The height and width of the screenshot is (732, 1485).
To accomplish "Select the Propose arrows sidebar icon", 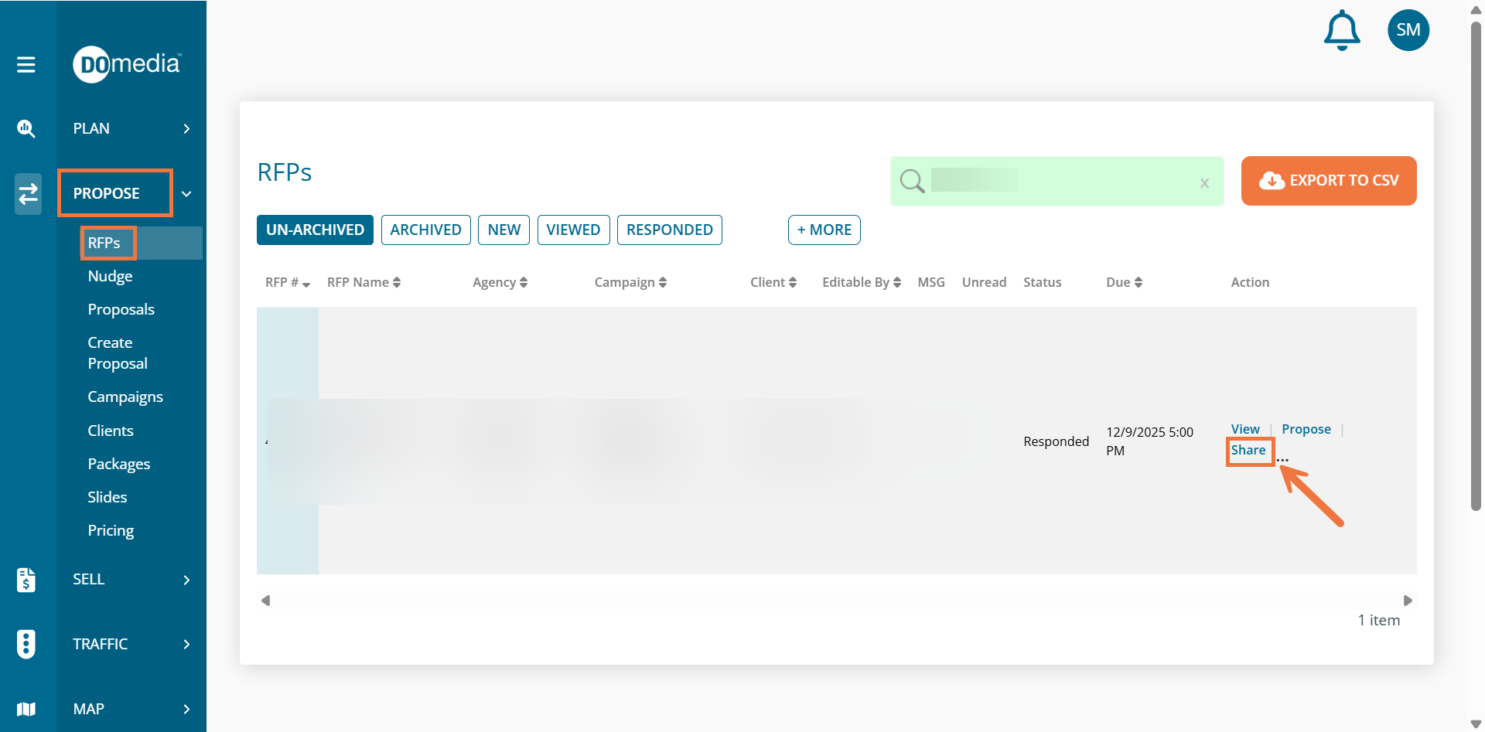I will click(x=28, y=193).
